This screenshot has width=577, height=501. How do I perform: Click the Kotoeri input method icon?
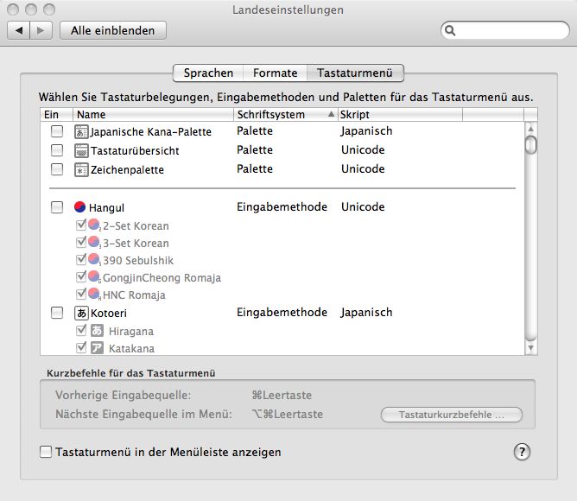pyautogui.click(x=82, y=313)
